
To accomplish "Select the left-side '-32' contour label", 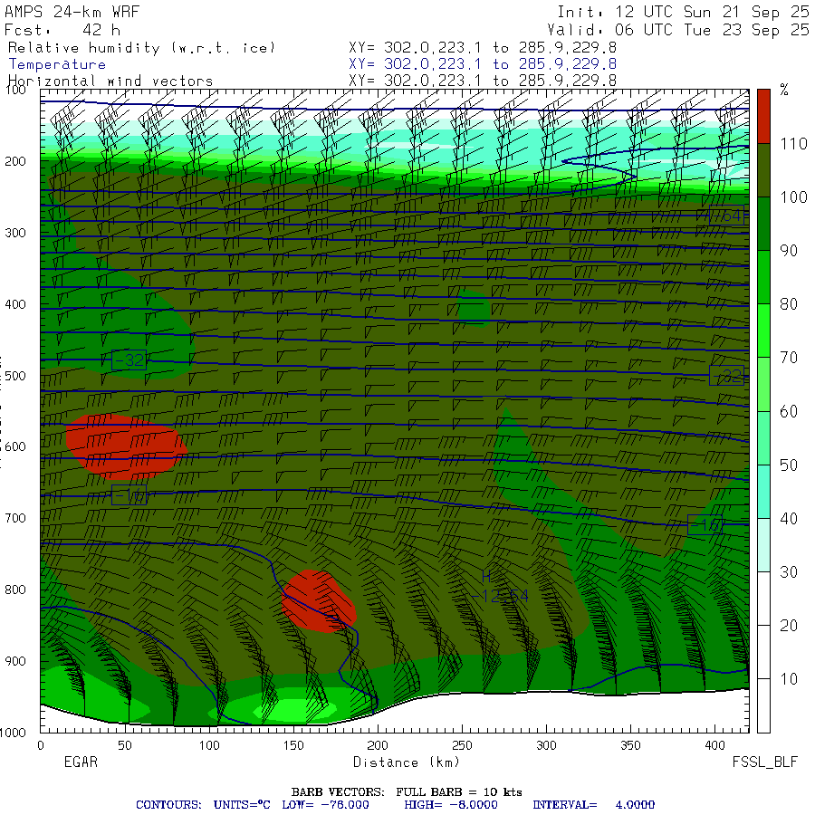I will [129, 360].
